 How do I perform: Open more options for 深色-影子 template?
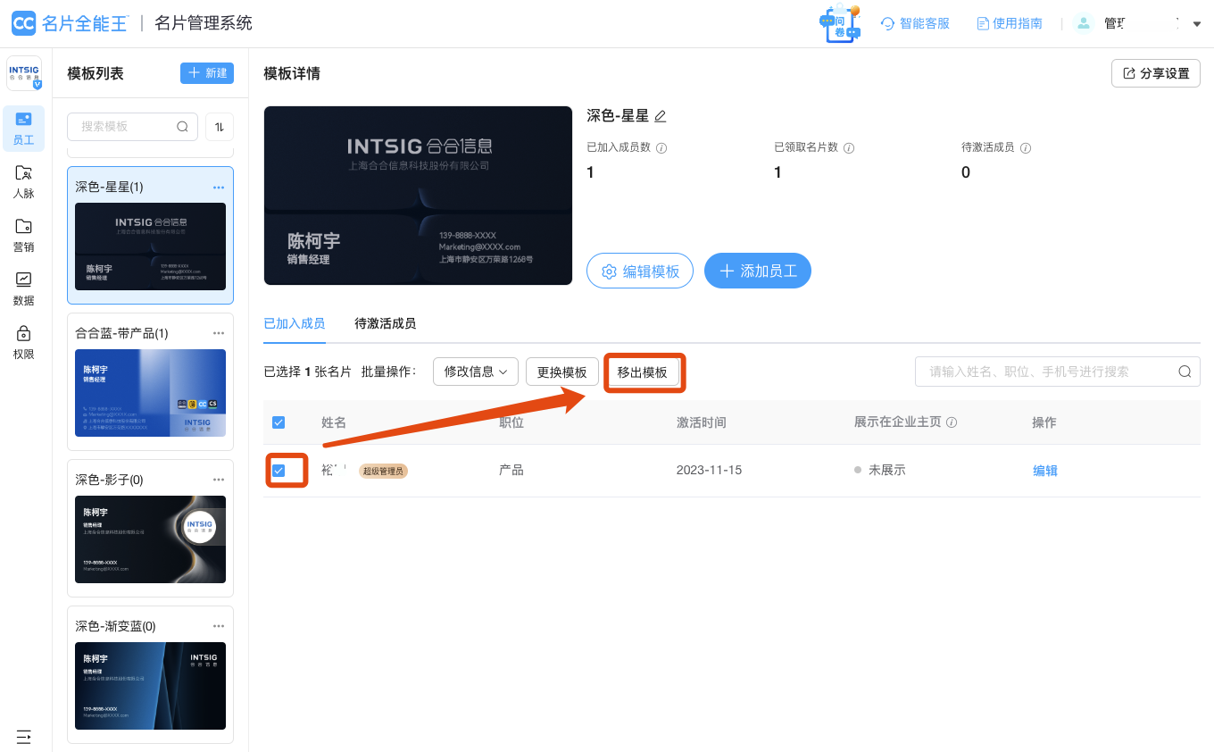[219, 480]
